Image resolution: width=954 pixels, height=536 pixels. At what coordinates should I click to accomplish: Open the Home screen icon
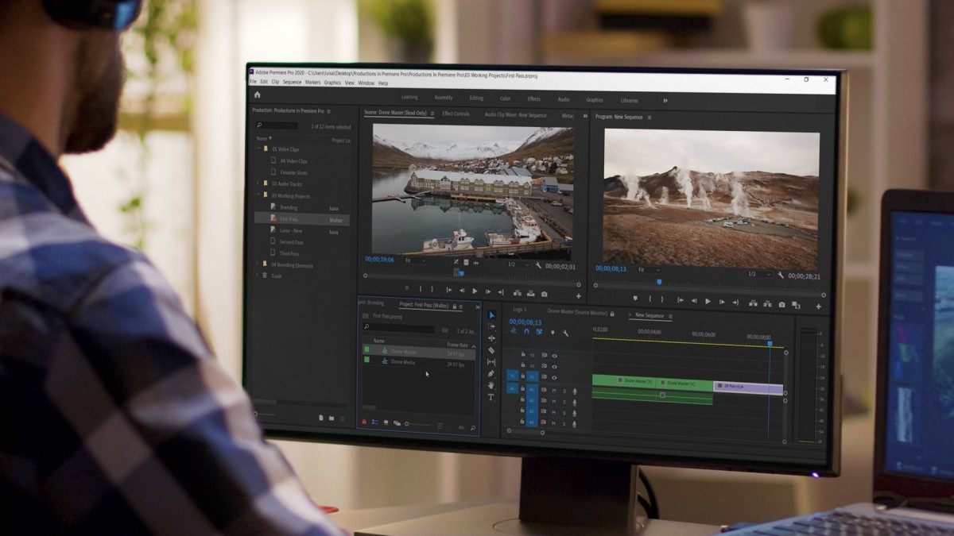257,94
